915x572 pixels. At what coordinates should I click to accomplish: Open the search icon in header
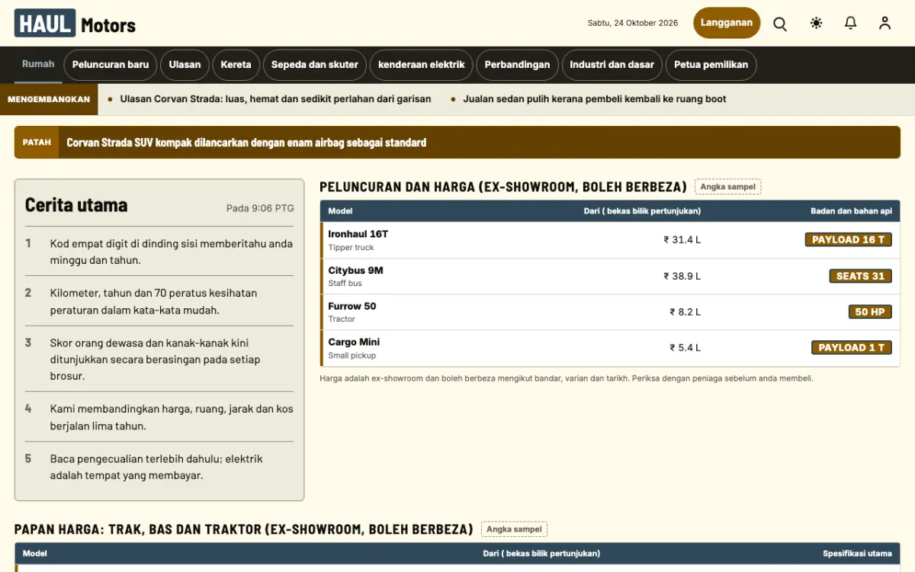coord(780,24)
